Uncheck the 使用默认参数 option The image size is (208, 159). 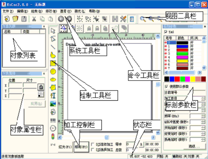pyautogui.click(x=166, y=86)
